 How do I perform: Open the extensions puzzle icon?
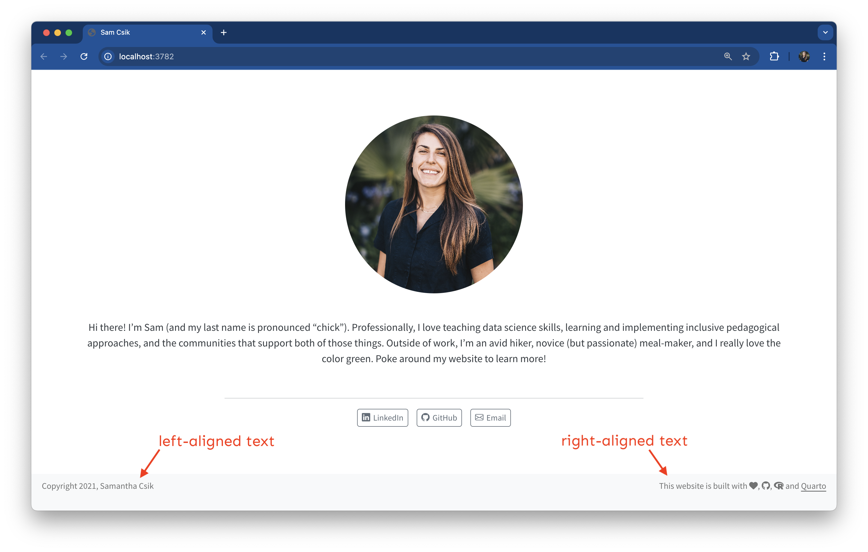click(774, 56)
